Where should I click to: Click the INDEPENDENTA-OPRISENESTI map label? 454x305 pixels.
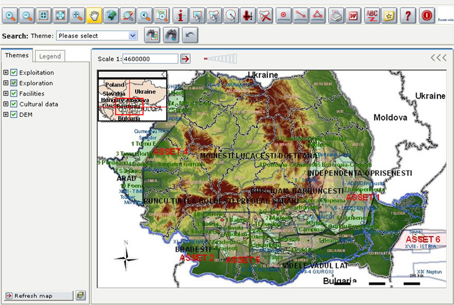(x=360, y=173)
